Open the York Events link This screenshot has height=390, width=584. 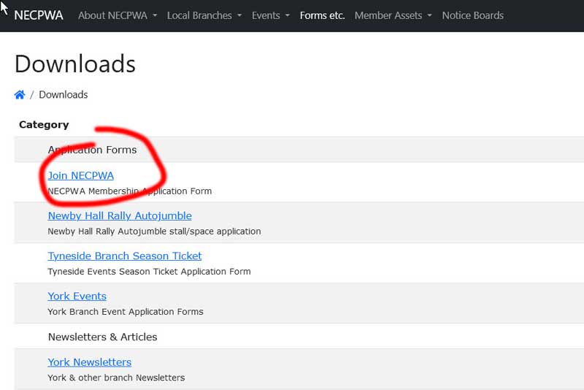(x=77, y=296)
